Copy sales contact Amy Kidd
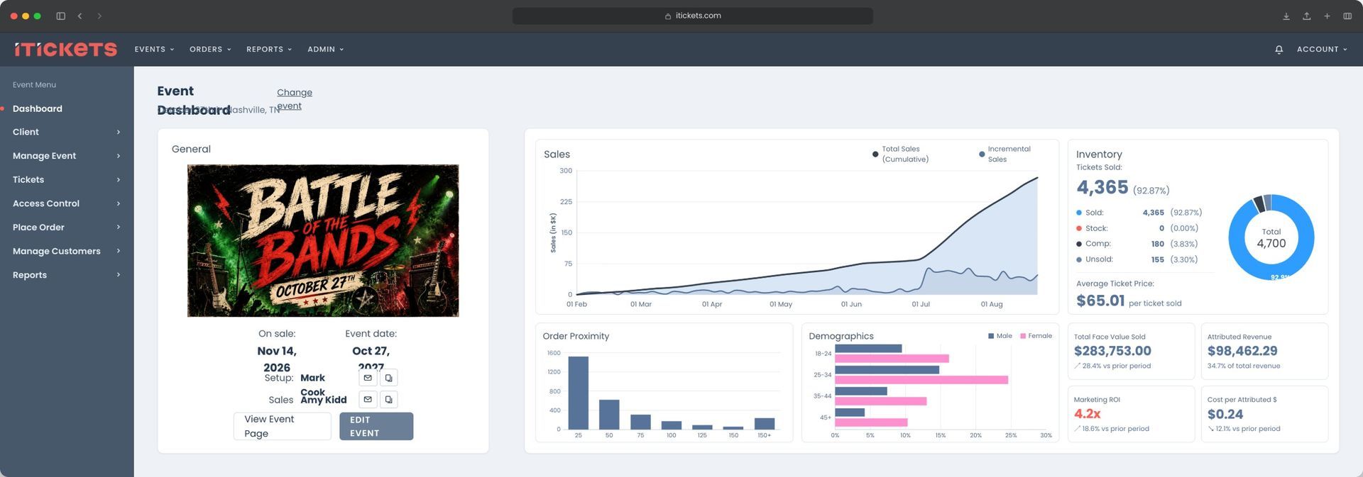 388,400
